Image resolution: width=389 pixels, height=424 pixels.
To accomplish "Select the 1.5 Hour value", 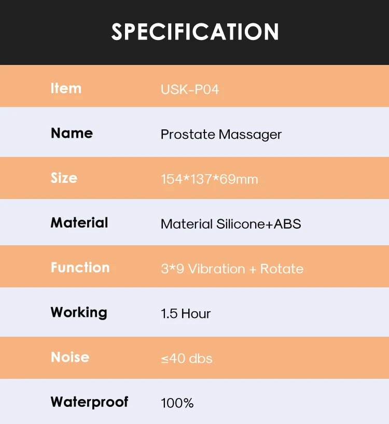I will [186, 313].
